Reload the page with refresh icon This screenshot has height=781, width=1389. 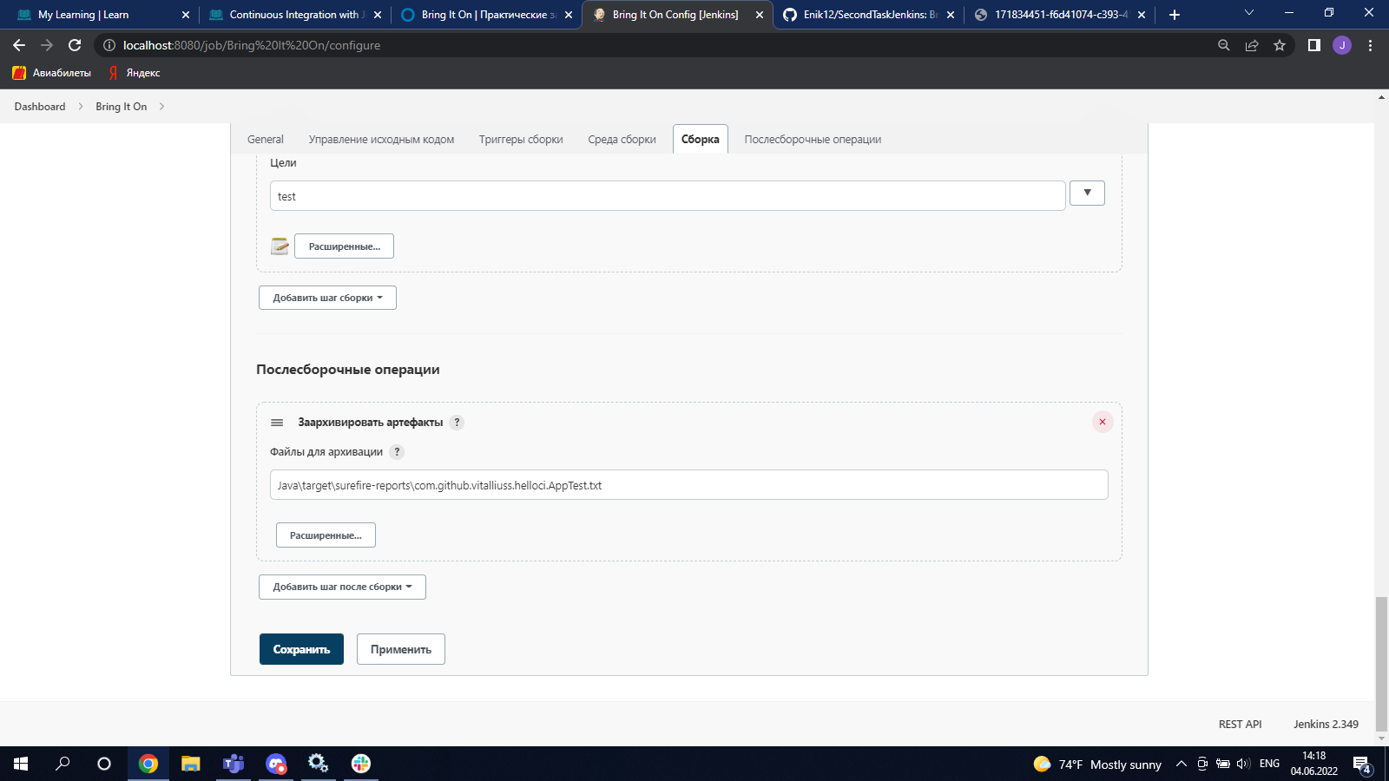click(75, 45)
